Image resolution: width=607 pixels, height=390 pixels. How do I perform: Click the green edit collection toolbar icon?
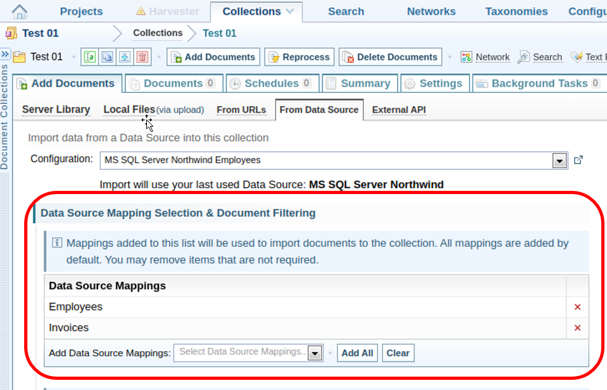pos(89,57)
